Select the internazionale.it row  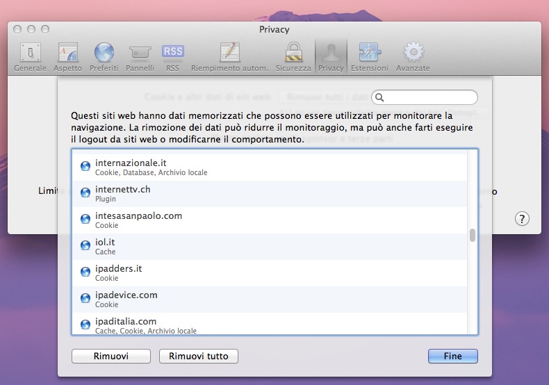click(269, 167)
